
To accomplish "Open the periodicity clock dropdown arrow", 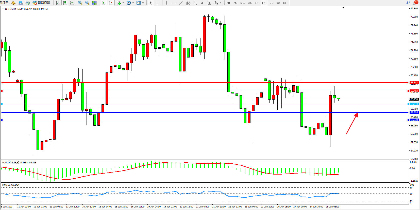I will click(x=133, y=3).
